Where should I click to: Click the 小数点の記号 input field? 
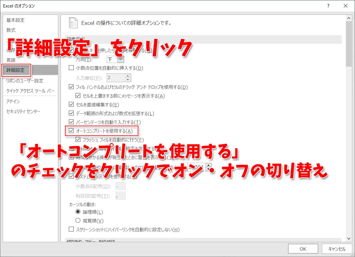pos(120,186)
